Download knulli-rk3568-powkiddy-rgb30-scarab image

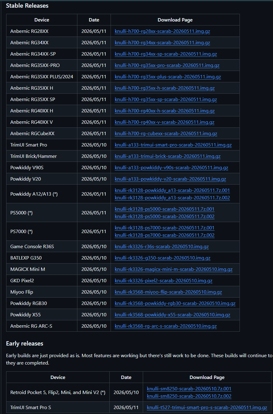point(175,303)
